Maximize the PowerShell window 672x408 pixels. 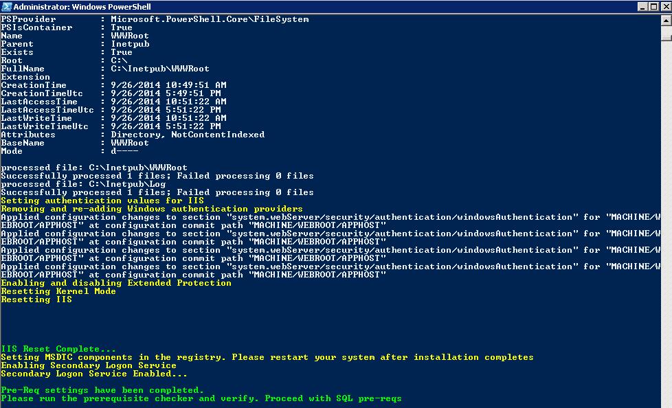653,6
